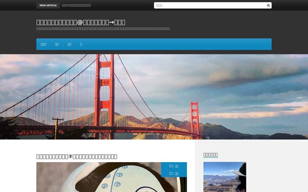308x192 pixels.
Task: Open the first category link beside folder icon
Action: click(177, 166)
